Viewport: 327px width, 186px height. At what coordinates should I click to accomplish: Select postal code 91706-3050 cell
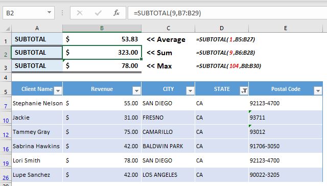point(286,146)
